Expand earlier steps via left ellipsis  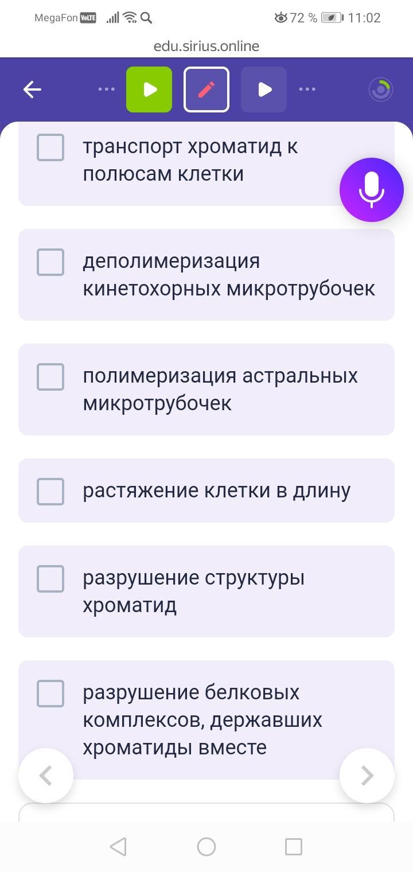(x=107, y=89)
